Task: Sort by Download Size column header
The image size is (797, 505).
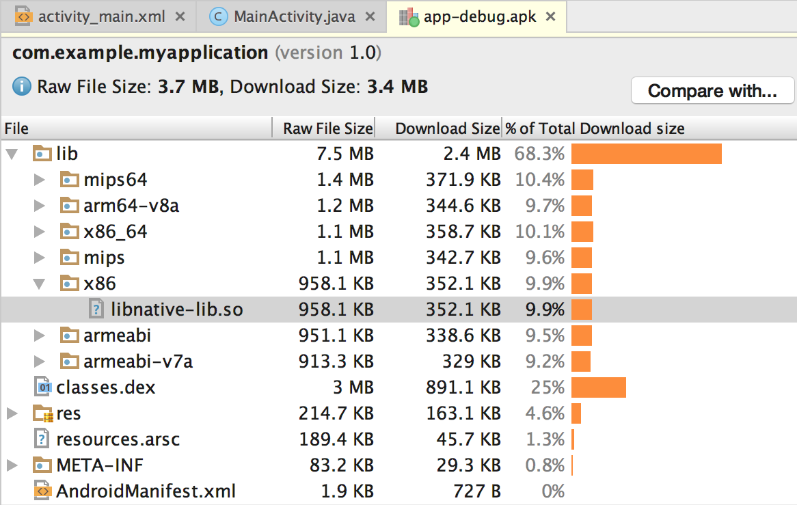Action: (x=447, y=128)
